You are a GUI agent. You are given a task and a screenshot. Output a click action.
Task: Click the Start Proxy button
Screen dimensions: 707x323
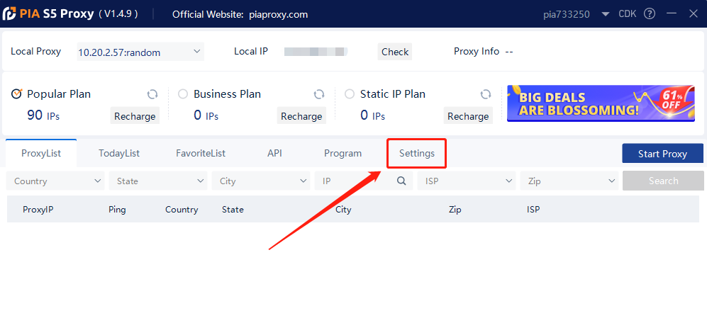[662, 154]
